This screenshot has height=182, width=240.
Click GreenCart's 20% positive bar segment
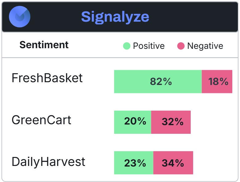(132, 122)
